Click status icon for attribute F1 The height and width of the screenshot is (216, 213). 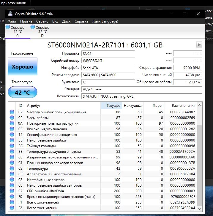pos(12,202)
